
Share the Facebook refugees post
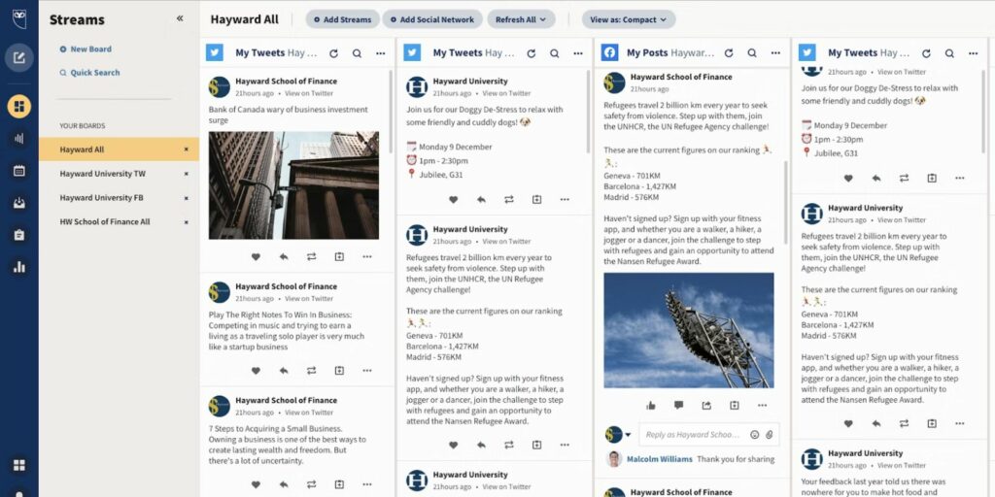click(706, 405)
